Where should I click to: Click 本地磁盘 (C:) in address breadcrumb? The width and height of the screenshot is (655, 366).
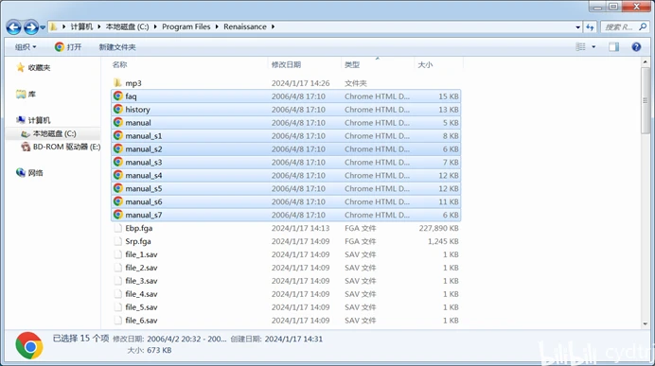tap(127, 26)
